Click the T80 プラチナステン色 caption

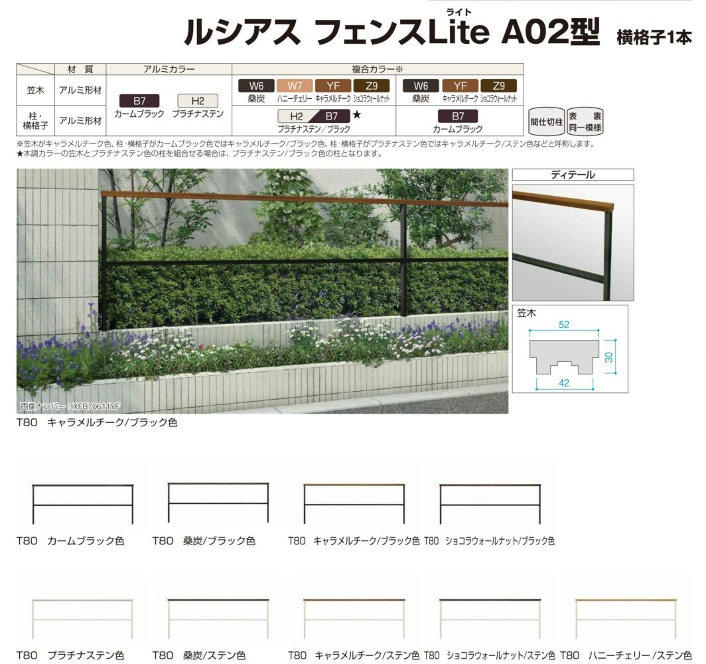(x=70, y=655)
